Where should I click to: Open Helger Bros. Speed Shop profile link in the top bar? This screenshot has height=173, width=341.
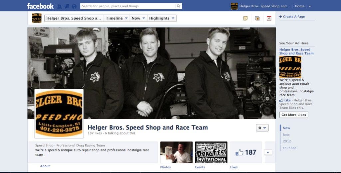click(x=264, y=6)
